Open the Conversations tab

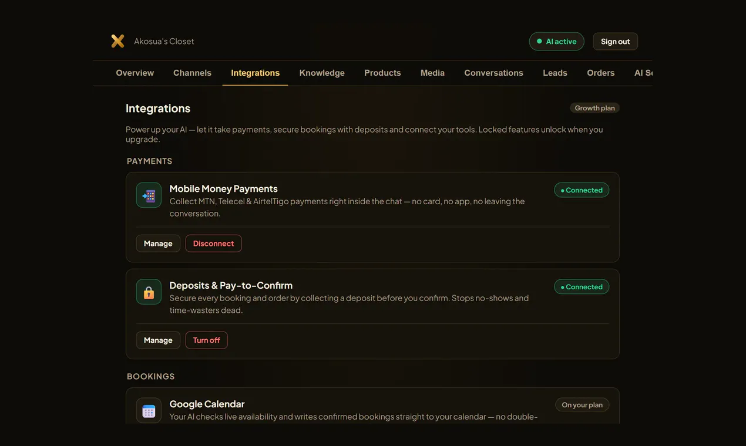(493, 73)
